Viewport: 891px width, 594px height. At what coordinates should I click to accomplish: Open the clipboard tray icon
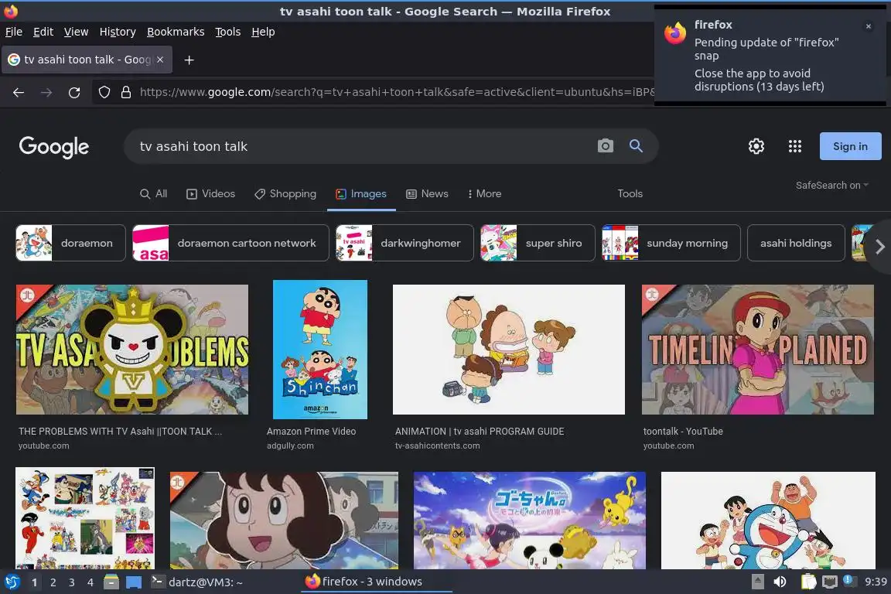[808, 582]
